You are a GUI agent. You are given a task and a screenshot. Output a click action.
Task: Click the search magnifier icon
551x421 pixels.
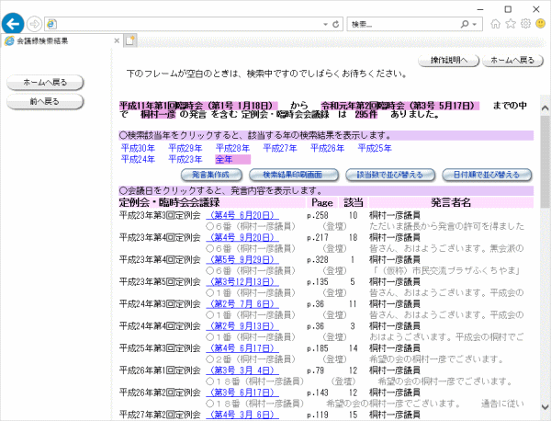pos(465,24)
